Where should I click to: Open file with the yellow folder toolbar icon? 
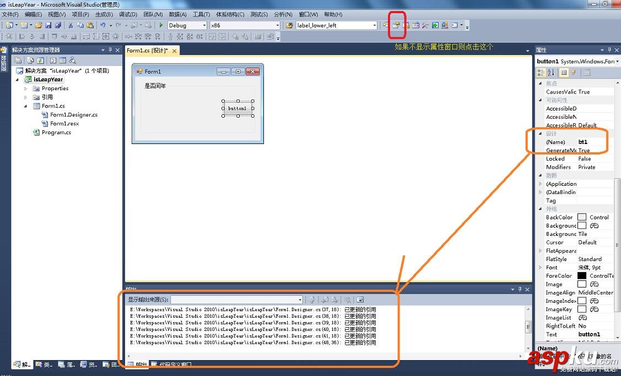coord(39,25)
